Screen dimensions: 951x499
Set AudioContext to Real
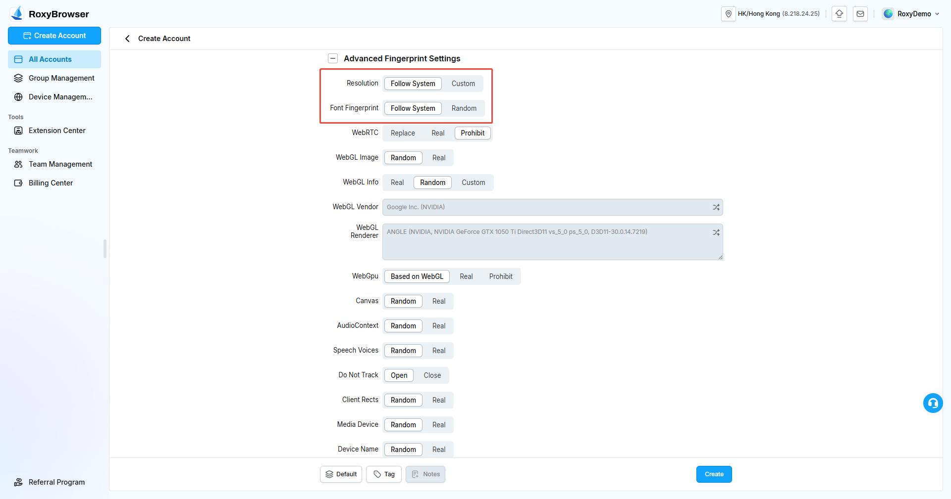click(x=439, y=326)
